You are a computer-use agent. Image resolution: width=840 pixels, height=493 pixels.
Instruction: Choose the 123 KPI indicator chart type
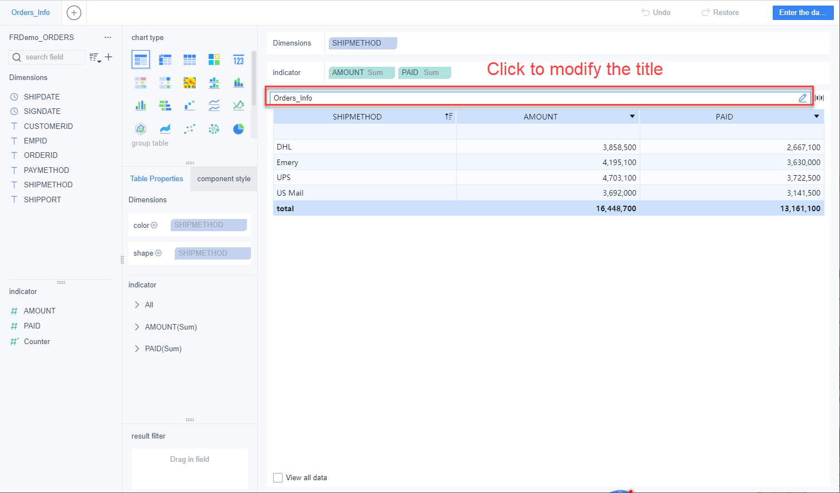pos(239,59)
